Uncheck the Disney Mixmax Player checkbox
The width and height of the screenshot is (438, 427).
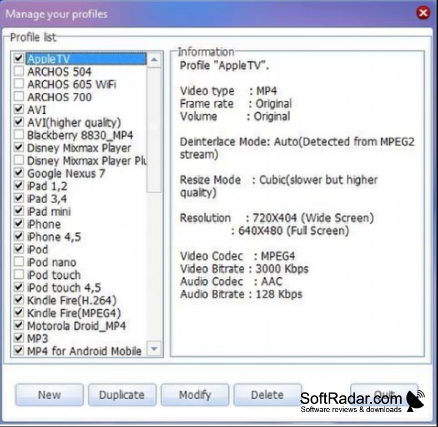(18, 148)
